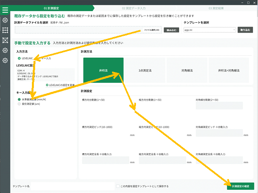Click the 計測設定の確認 confirm button
This screenshot has height=193, width=258.
(240, 186)
